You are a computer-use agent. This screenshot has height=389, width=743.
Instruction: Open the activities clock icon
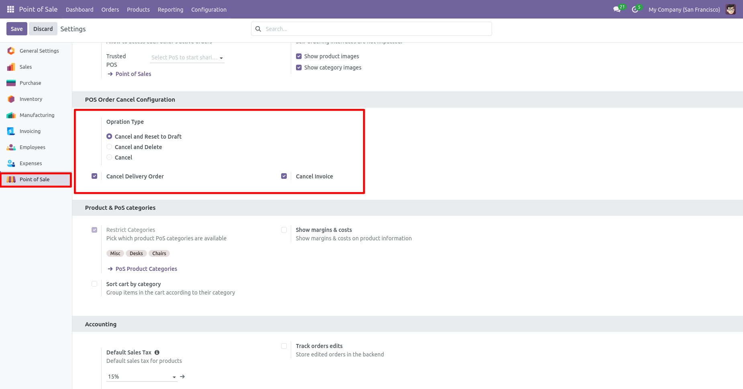click(x=635, y=9)
